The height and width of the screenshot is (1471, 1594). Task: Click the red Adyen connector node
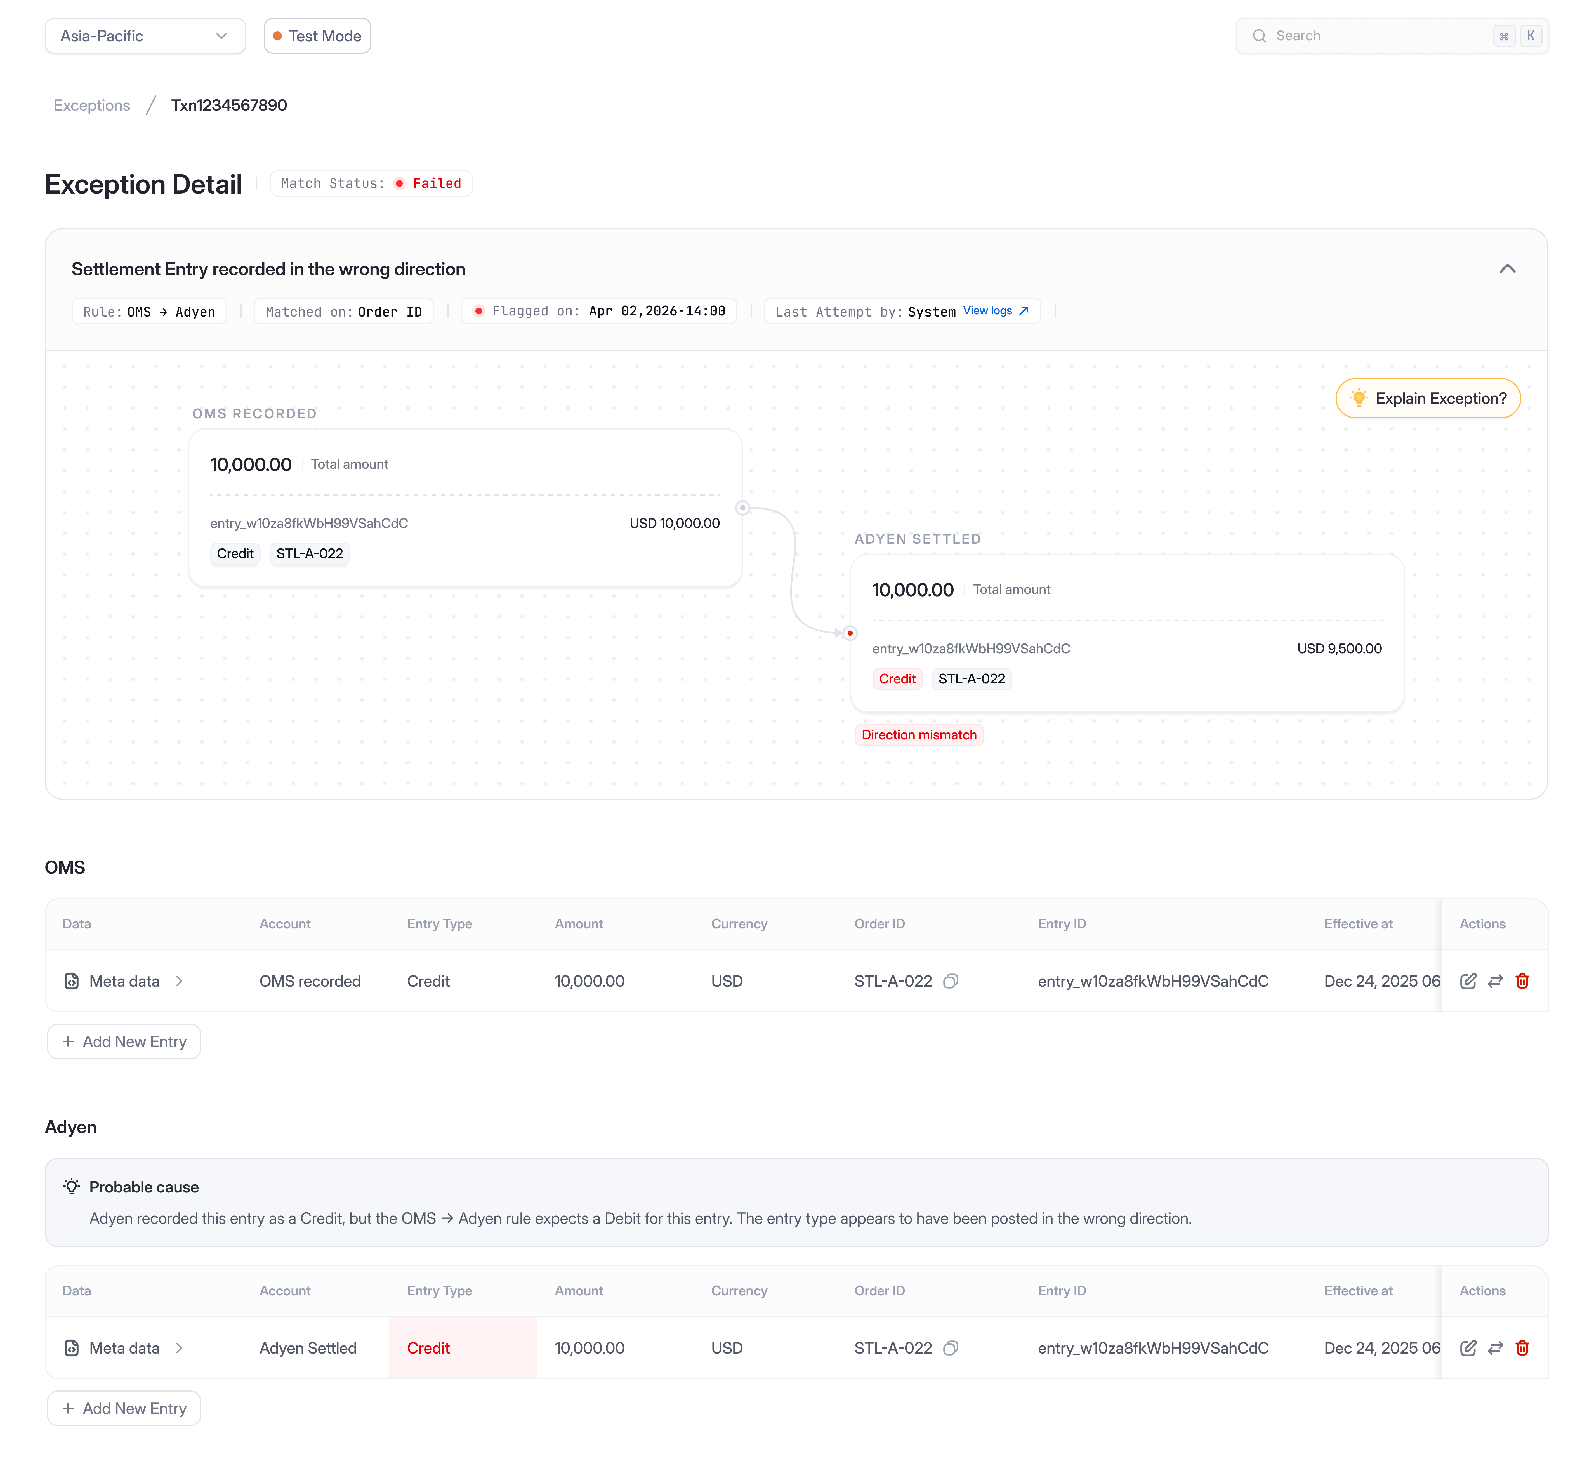click(850, 634)
